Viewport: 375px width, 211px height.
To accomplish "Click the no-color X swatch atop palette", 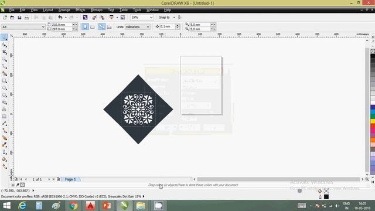I will click(373, 51).
